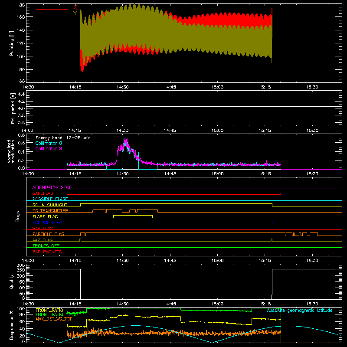Click the olive A4Z_FLAG label

tap(43, 240)
